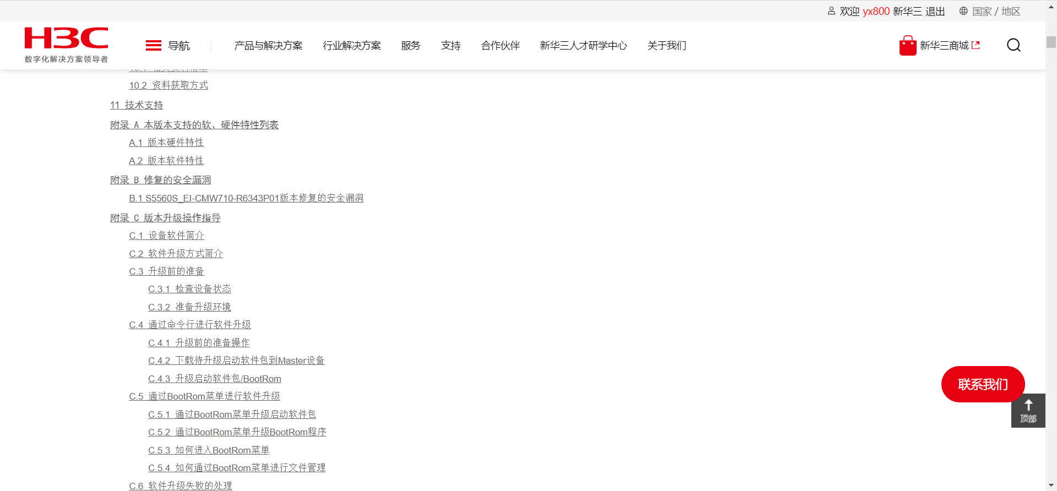Click the yx800 username link
The image size is (1057, 491).
(x=876, y=12)
